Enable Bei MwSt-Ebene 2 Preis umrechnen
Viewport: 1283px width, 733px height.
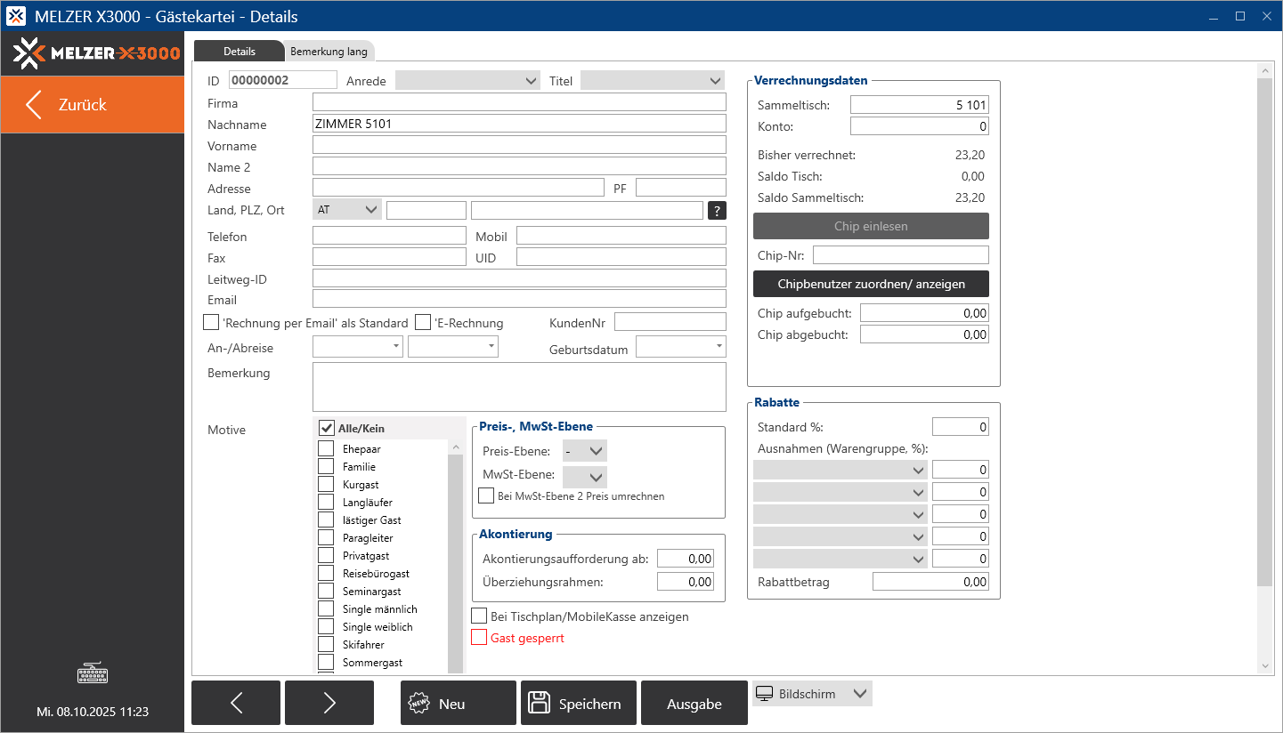486,495
